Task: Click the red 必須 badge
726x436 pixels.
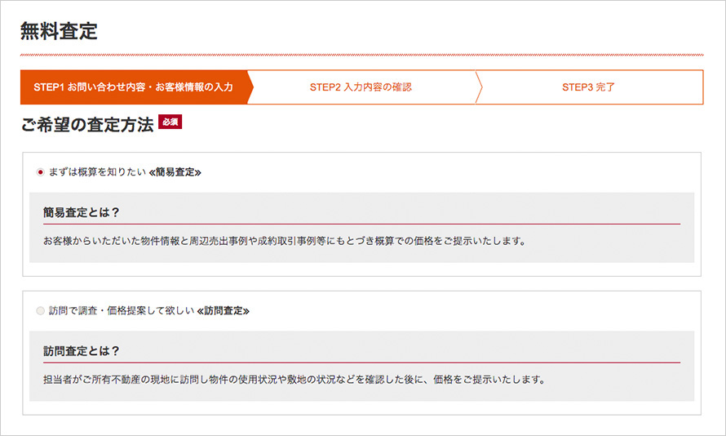Action: tap(170, 122)
